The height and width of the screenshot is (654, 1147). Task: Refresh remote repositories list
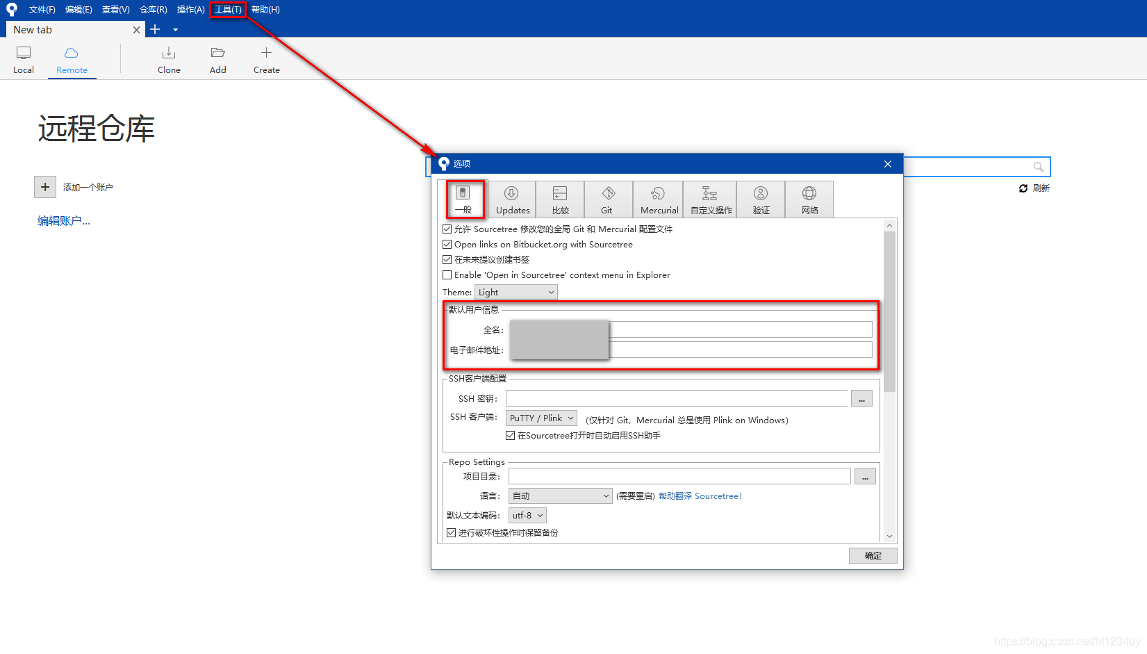(1034, 188)
